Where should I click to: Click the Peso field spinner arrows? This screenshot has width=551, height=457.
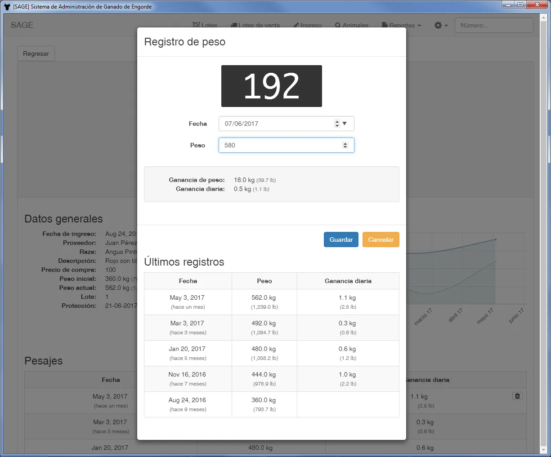tap(345, 145)
